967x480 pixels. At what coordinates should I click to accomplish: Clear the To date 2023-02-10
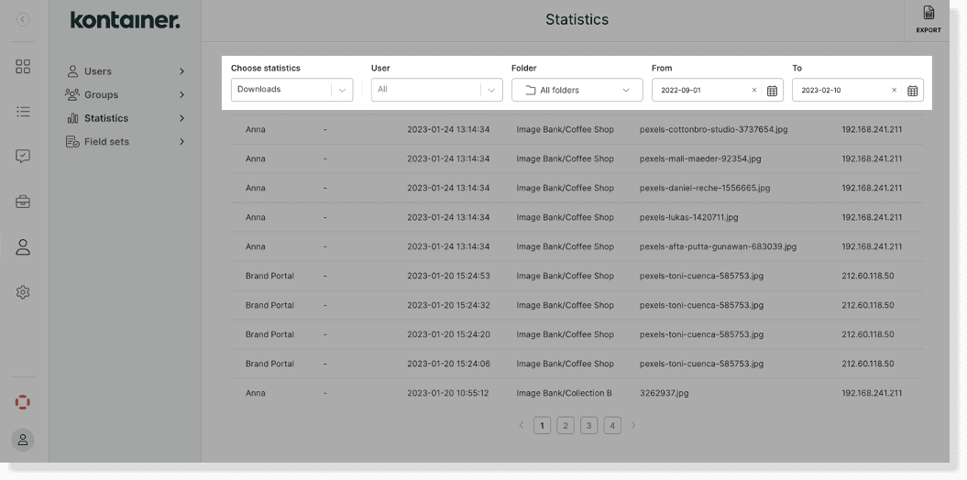pyautogui.click(x=894, y=91)
